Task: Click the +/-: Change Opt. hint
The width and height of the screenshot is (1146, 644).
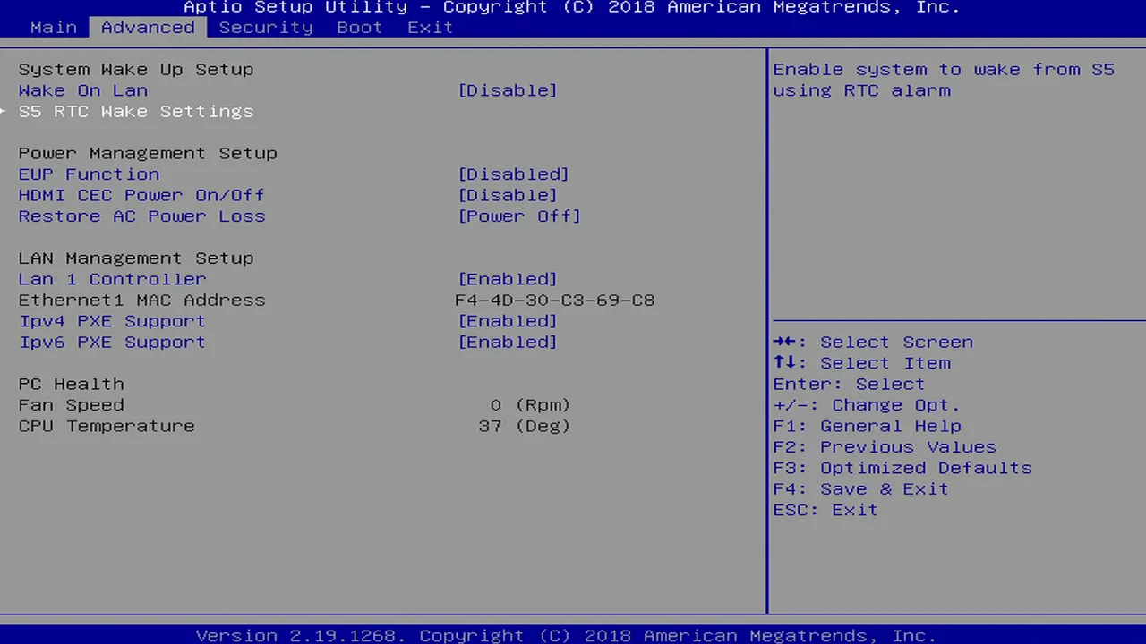Action: point(867,405)
